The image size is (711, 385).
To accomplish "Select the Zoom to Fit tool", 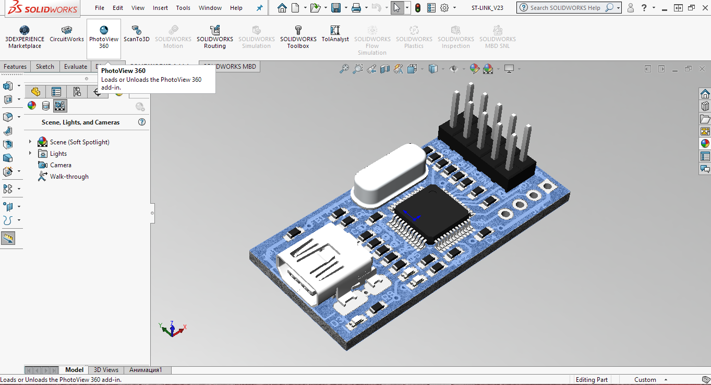I will (344, 68).
